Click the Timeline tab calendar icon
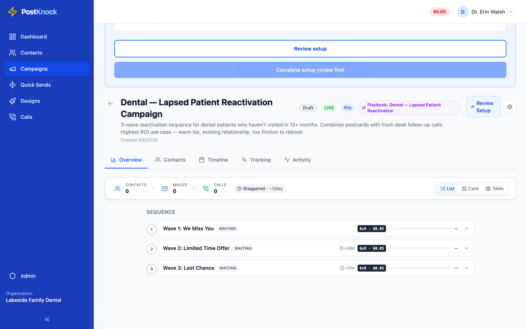This screenshot has height=329, width=527. tap(202, 160)
